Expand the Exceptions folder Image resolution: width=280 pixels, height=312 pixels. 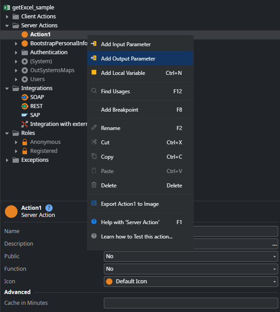7,160
